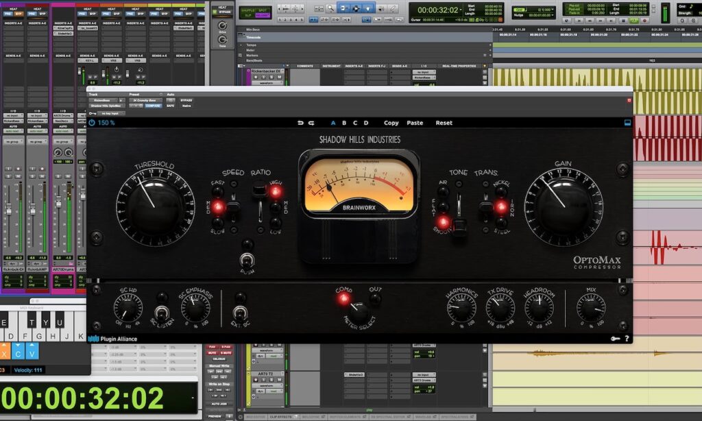Click the THRESHOLD knob
This screenshot has height=421, width=702.
[x=155, y=207]
